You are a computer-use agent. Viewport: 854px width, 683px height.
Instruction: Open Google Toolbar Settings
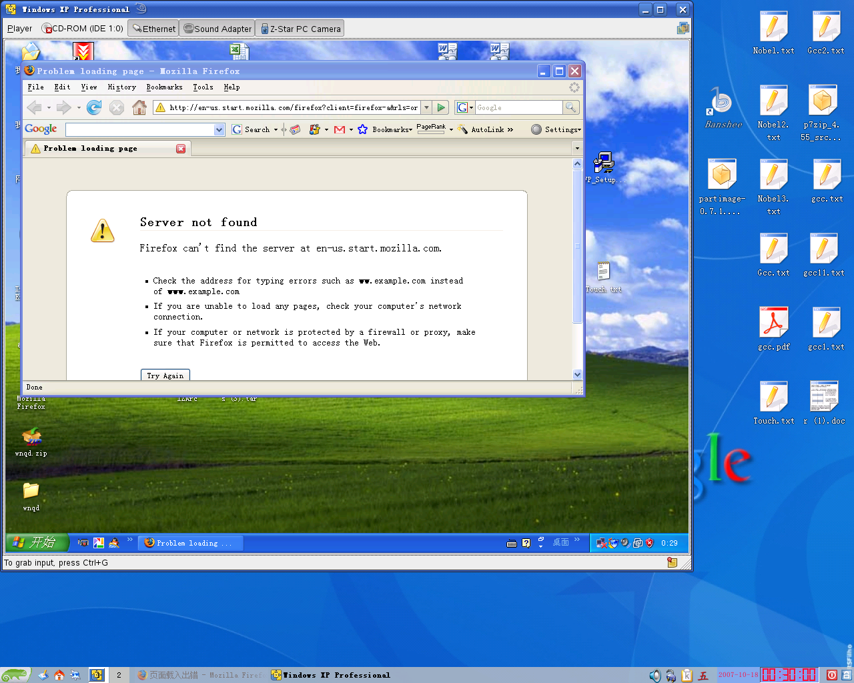coord(556,129)
